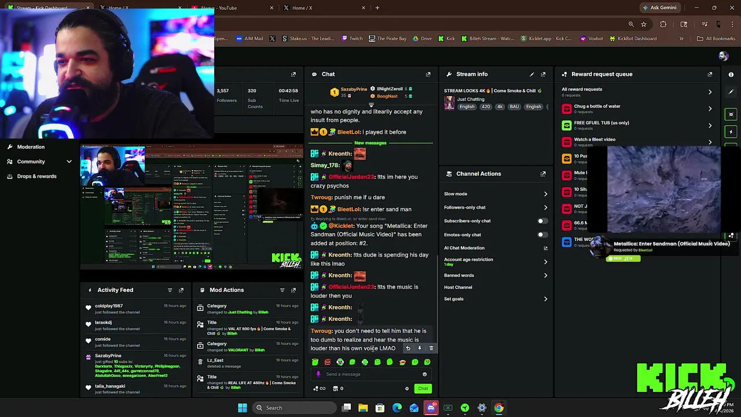The height and width of the screenshot is (417, 741).
Task: Open Windows Start menu
Action: (243, 408)
